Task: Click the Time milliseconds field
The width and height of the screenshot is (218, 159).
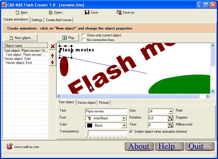Action: (x=158, y=125)
